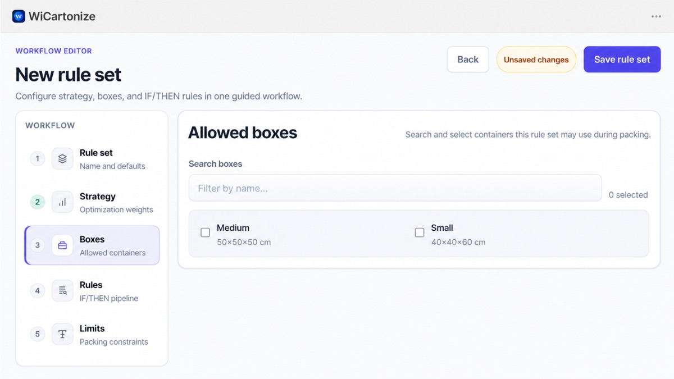Viewport: 674px width, 379px height.
Task: Click the WiCartonize logo icon
Action: click(x=19, y=16)
